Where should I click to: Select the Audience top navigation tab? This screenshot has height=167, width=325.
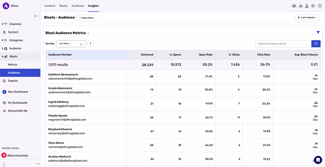pyautogui.click(x=77, y=6)
